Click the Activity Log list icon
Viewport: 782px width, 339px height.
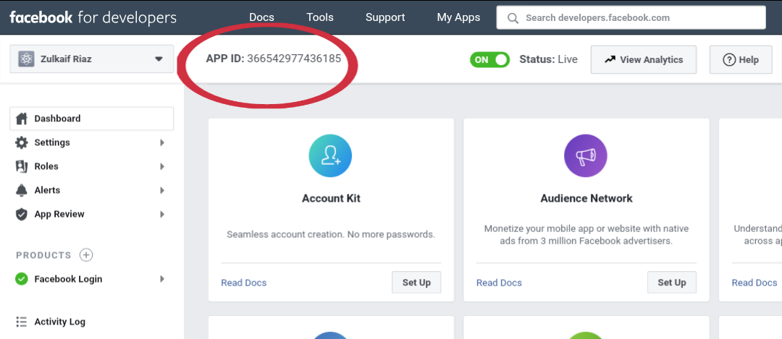click(21, 322)
